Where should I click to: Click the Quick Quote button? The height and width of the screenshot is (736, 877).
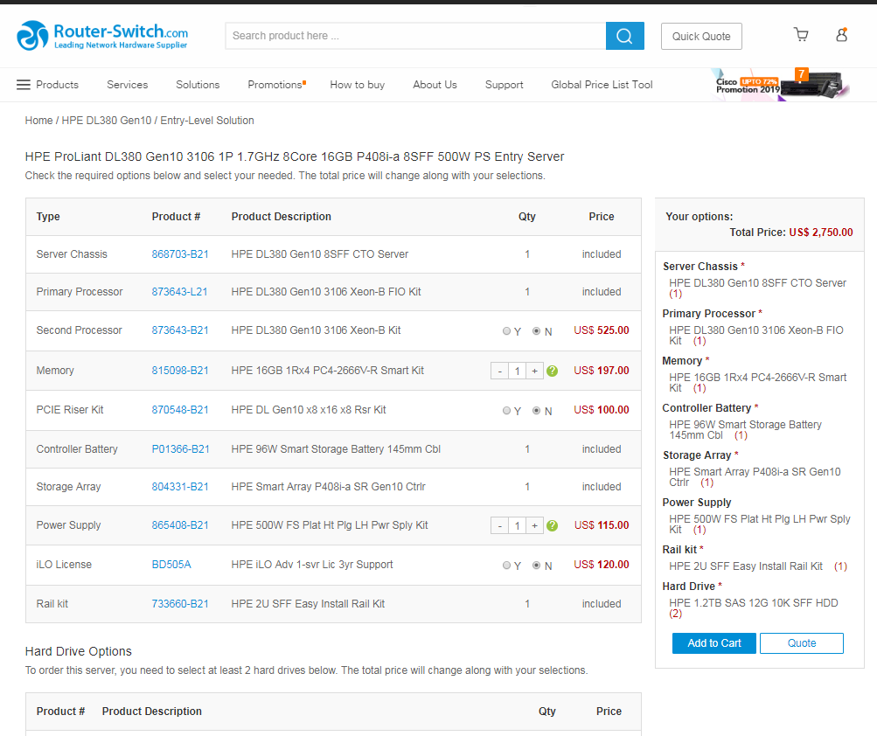[x=701, y=37]
